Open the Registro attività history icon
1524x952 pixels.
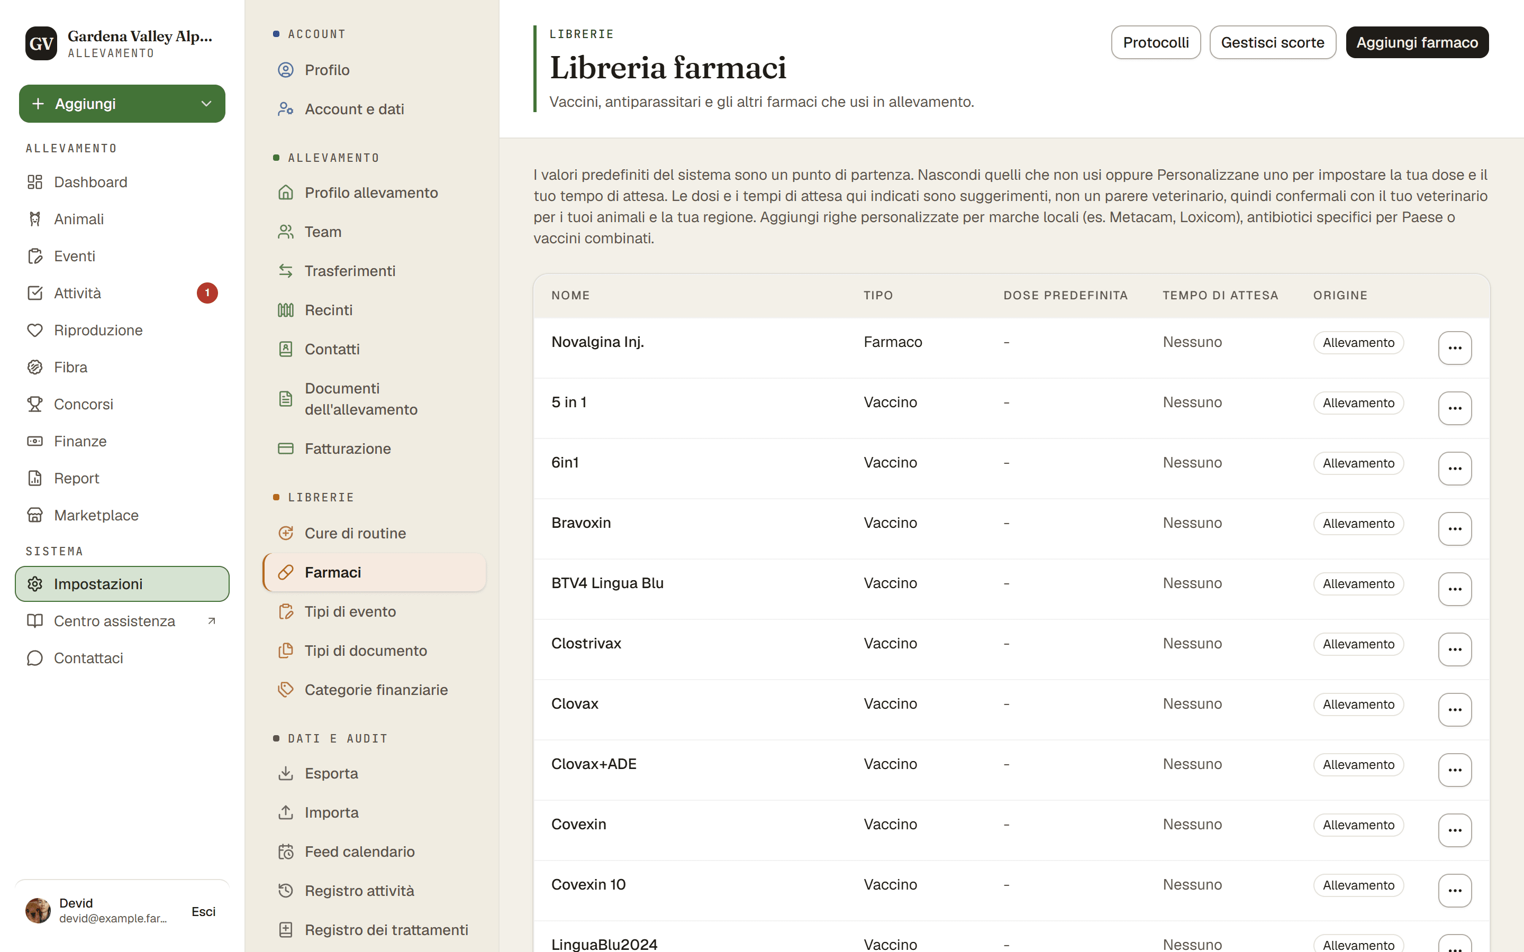point(286,890)
